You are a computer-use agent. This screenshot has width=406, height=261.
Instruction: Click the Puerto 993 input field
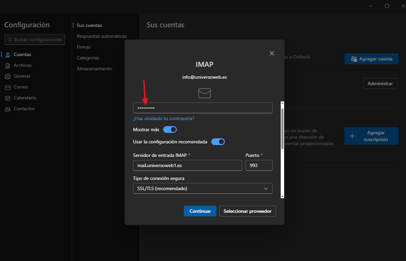point(259,166)
